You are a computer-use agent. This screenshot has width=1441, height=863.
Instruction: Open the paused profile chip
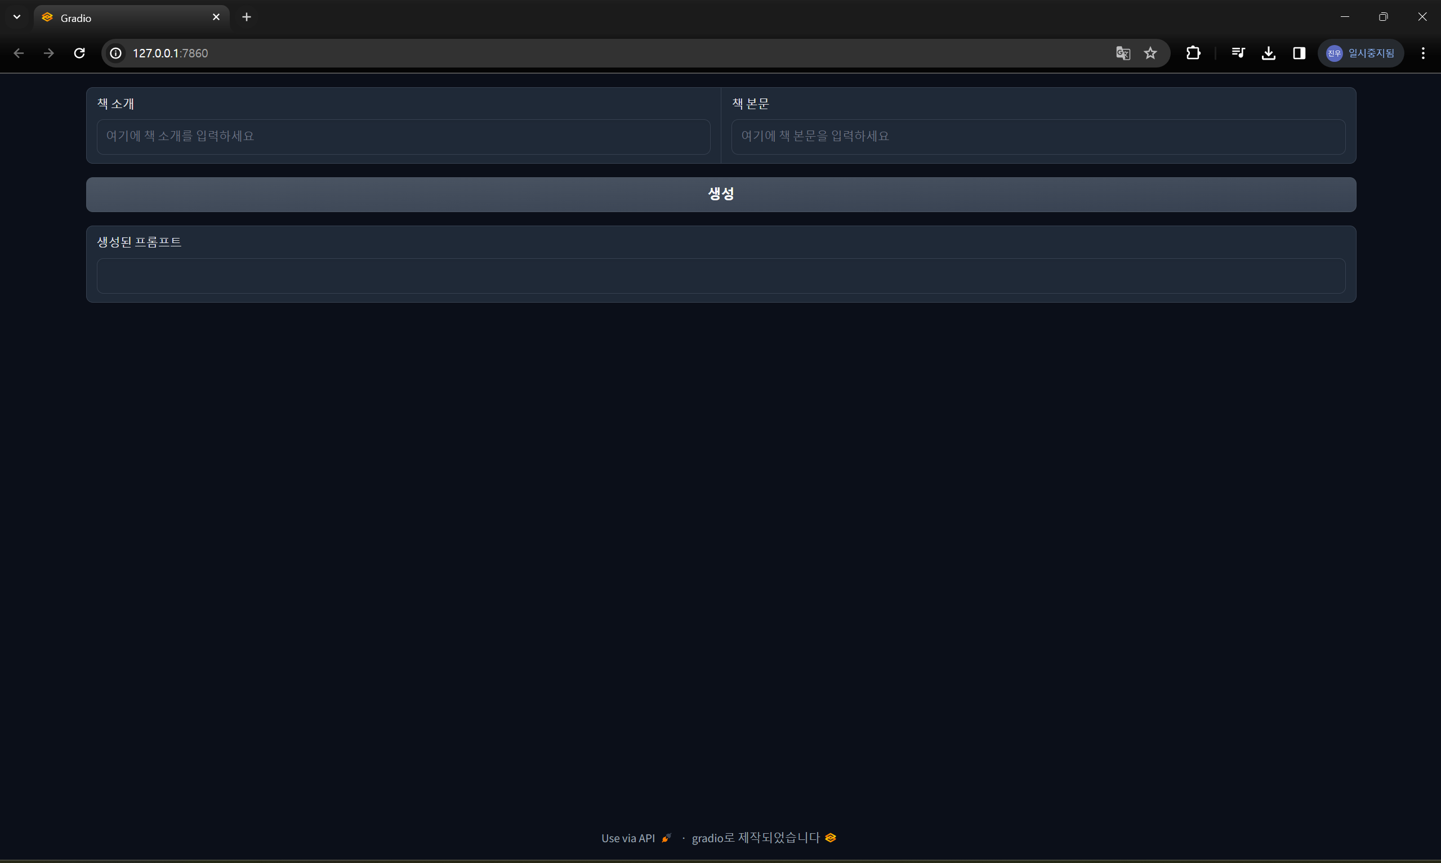pyautogui.click(x=1360, y=53)
